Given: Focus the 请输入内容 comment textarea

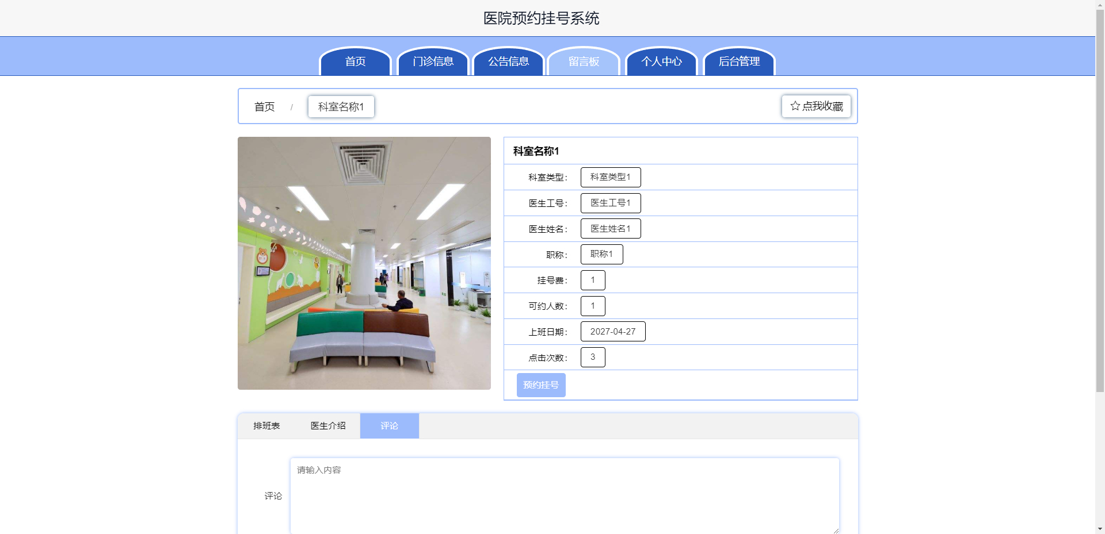Looking at the screenshot, I should pyautogui.click(x=565, y=496).
